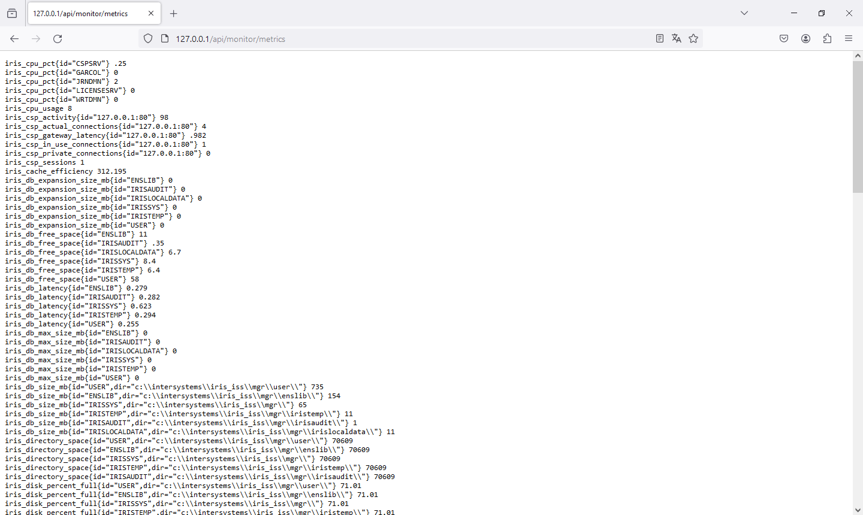This screenshot has width=863, height=515.
Task: Close the 127.0.0.1/api/monitor/metrics tab
Action: click(151, 13)
